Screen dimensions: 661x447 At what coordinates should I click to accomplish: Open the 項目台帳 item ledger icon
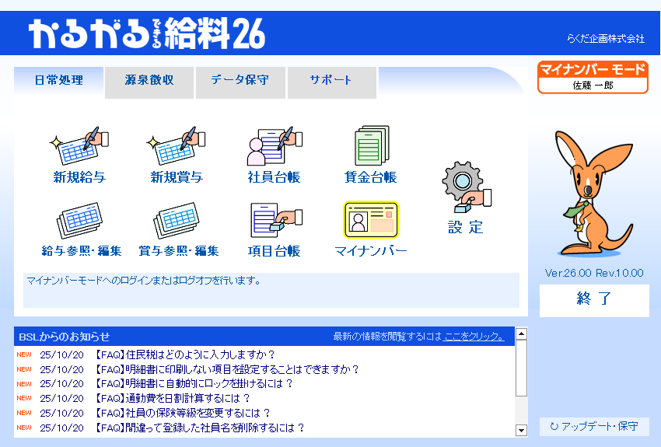coord(274,222)
